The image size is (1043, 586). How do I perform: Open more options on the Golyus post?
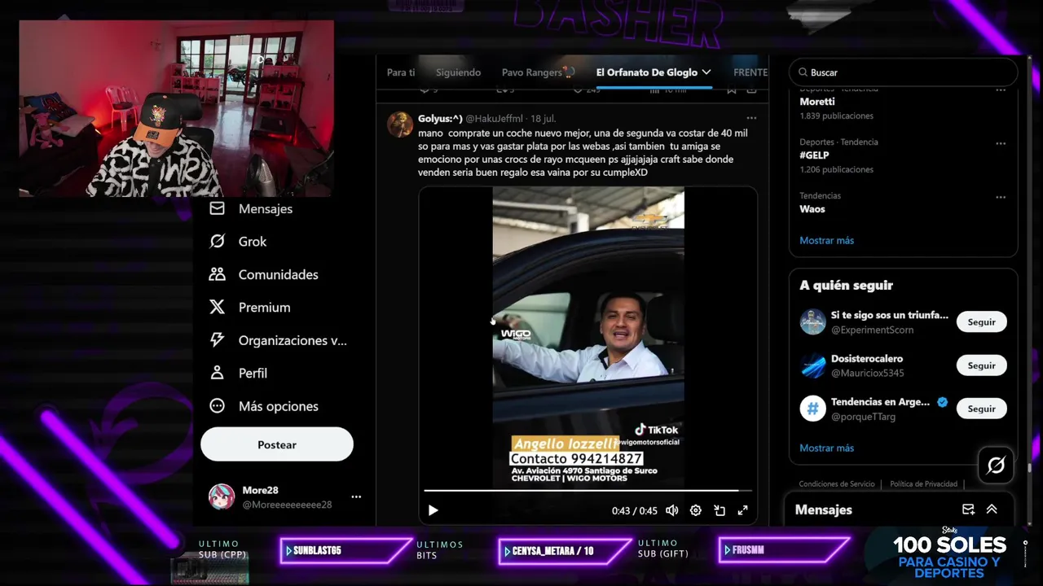(751, 118)
